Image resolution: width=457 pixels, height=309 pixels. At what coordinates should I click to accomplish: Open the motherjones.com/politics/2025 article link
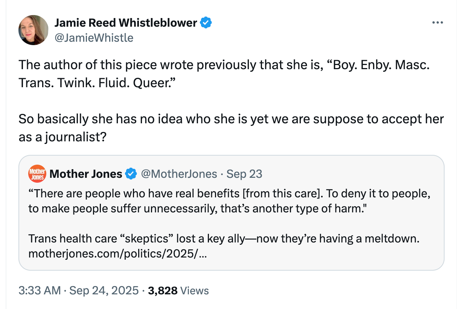tap(117, 254)
